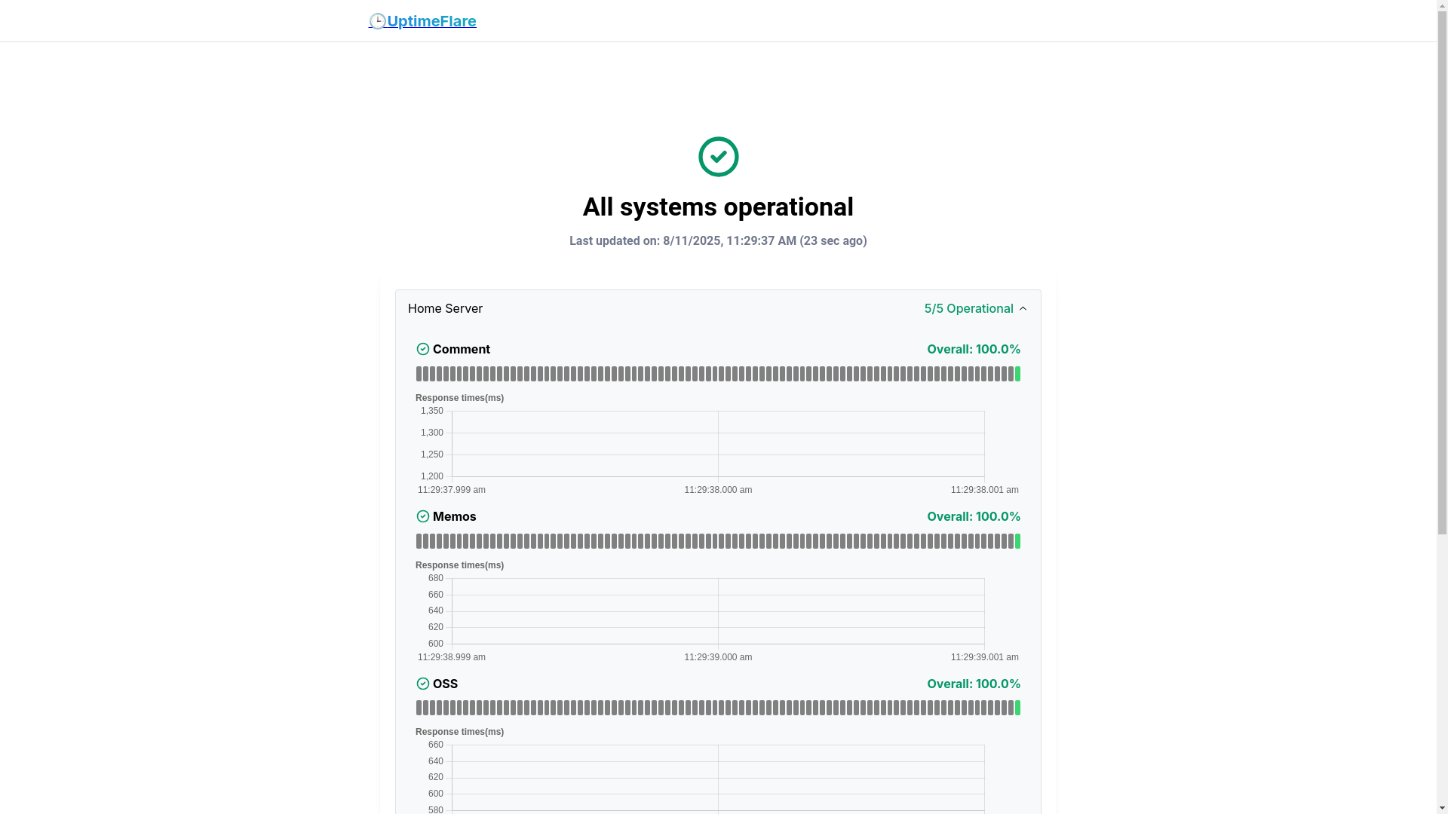The image size is (1448, 814).
Task: Click the green latest uptime bar for Memos
Action: point(1017,541)
